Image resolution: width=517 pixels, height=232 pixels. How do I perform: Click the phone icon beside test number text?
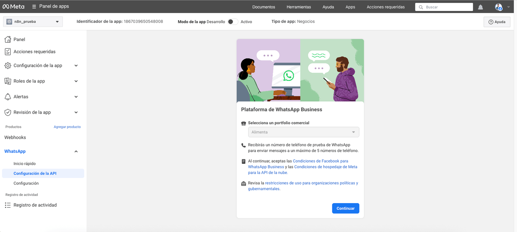tap(244, 145)
